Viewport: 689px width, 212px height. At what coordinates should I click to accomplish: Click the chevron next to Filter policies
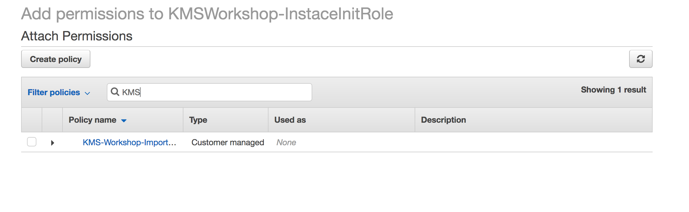click(87, 93)
